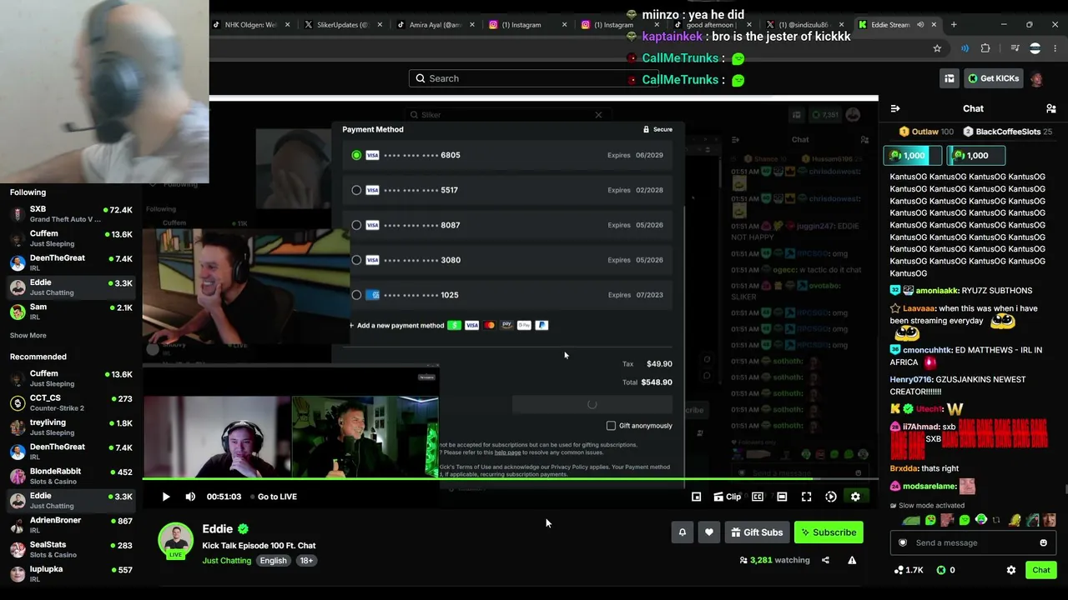Open browser media controls icon
Screen dimensions: 1068x600
pos(1015,48)
